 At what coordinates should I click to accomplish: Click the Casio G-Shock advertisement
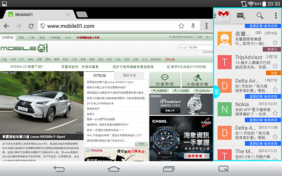[x=181, y=138]
